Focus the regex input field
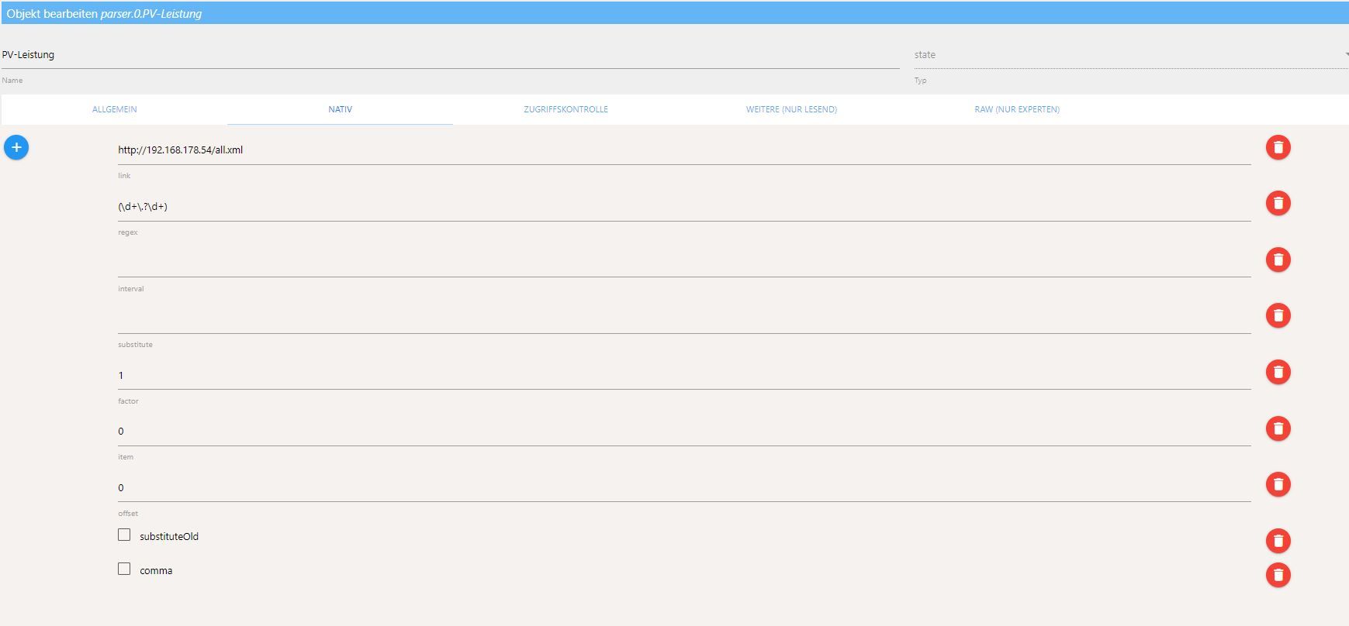The image size is (1349, 626). pos(684,207)
